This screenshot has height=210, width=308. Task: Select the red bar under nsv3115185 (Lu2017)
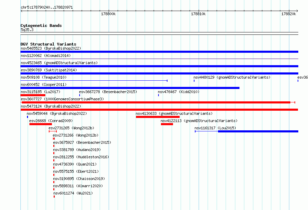(33, 95)
